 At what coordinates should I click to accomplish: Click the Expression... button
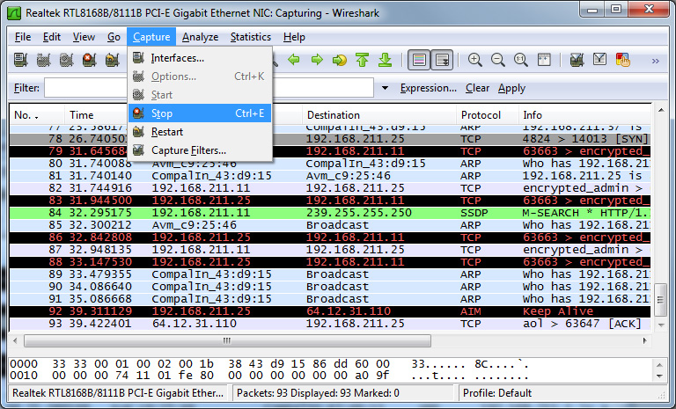point(428,88)
